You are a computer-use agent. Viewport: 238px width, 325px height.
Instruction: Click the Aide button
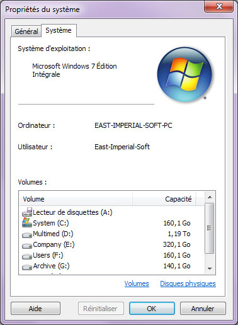(35, 309)
